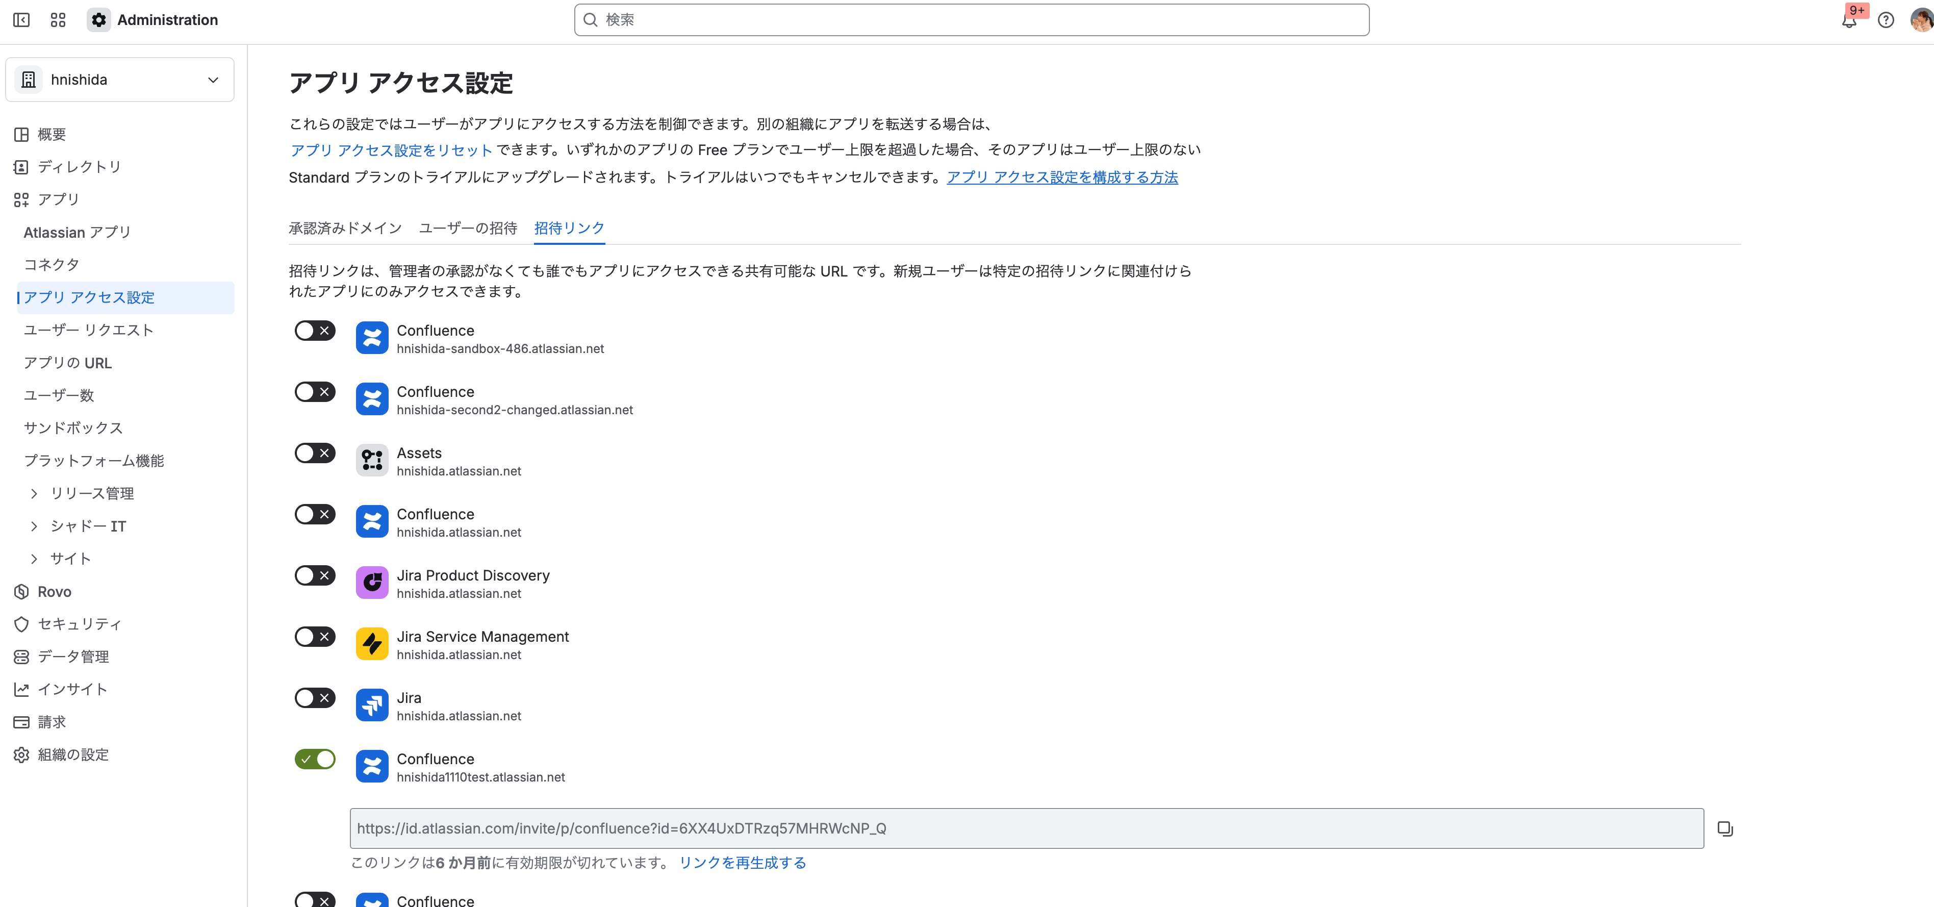Open コネクタ in the sidebar

(x=51, y=264)
